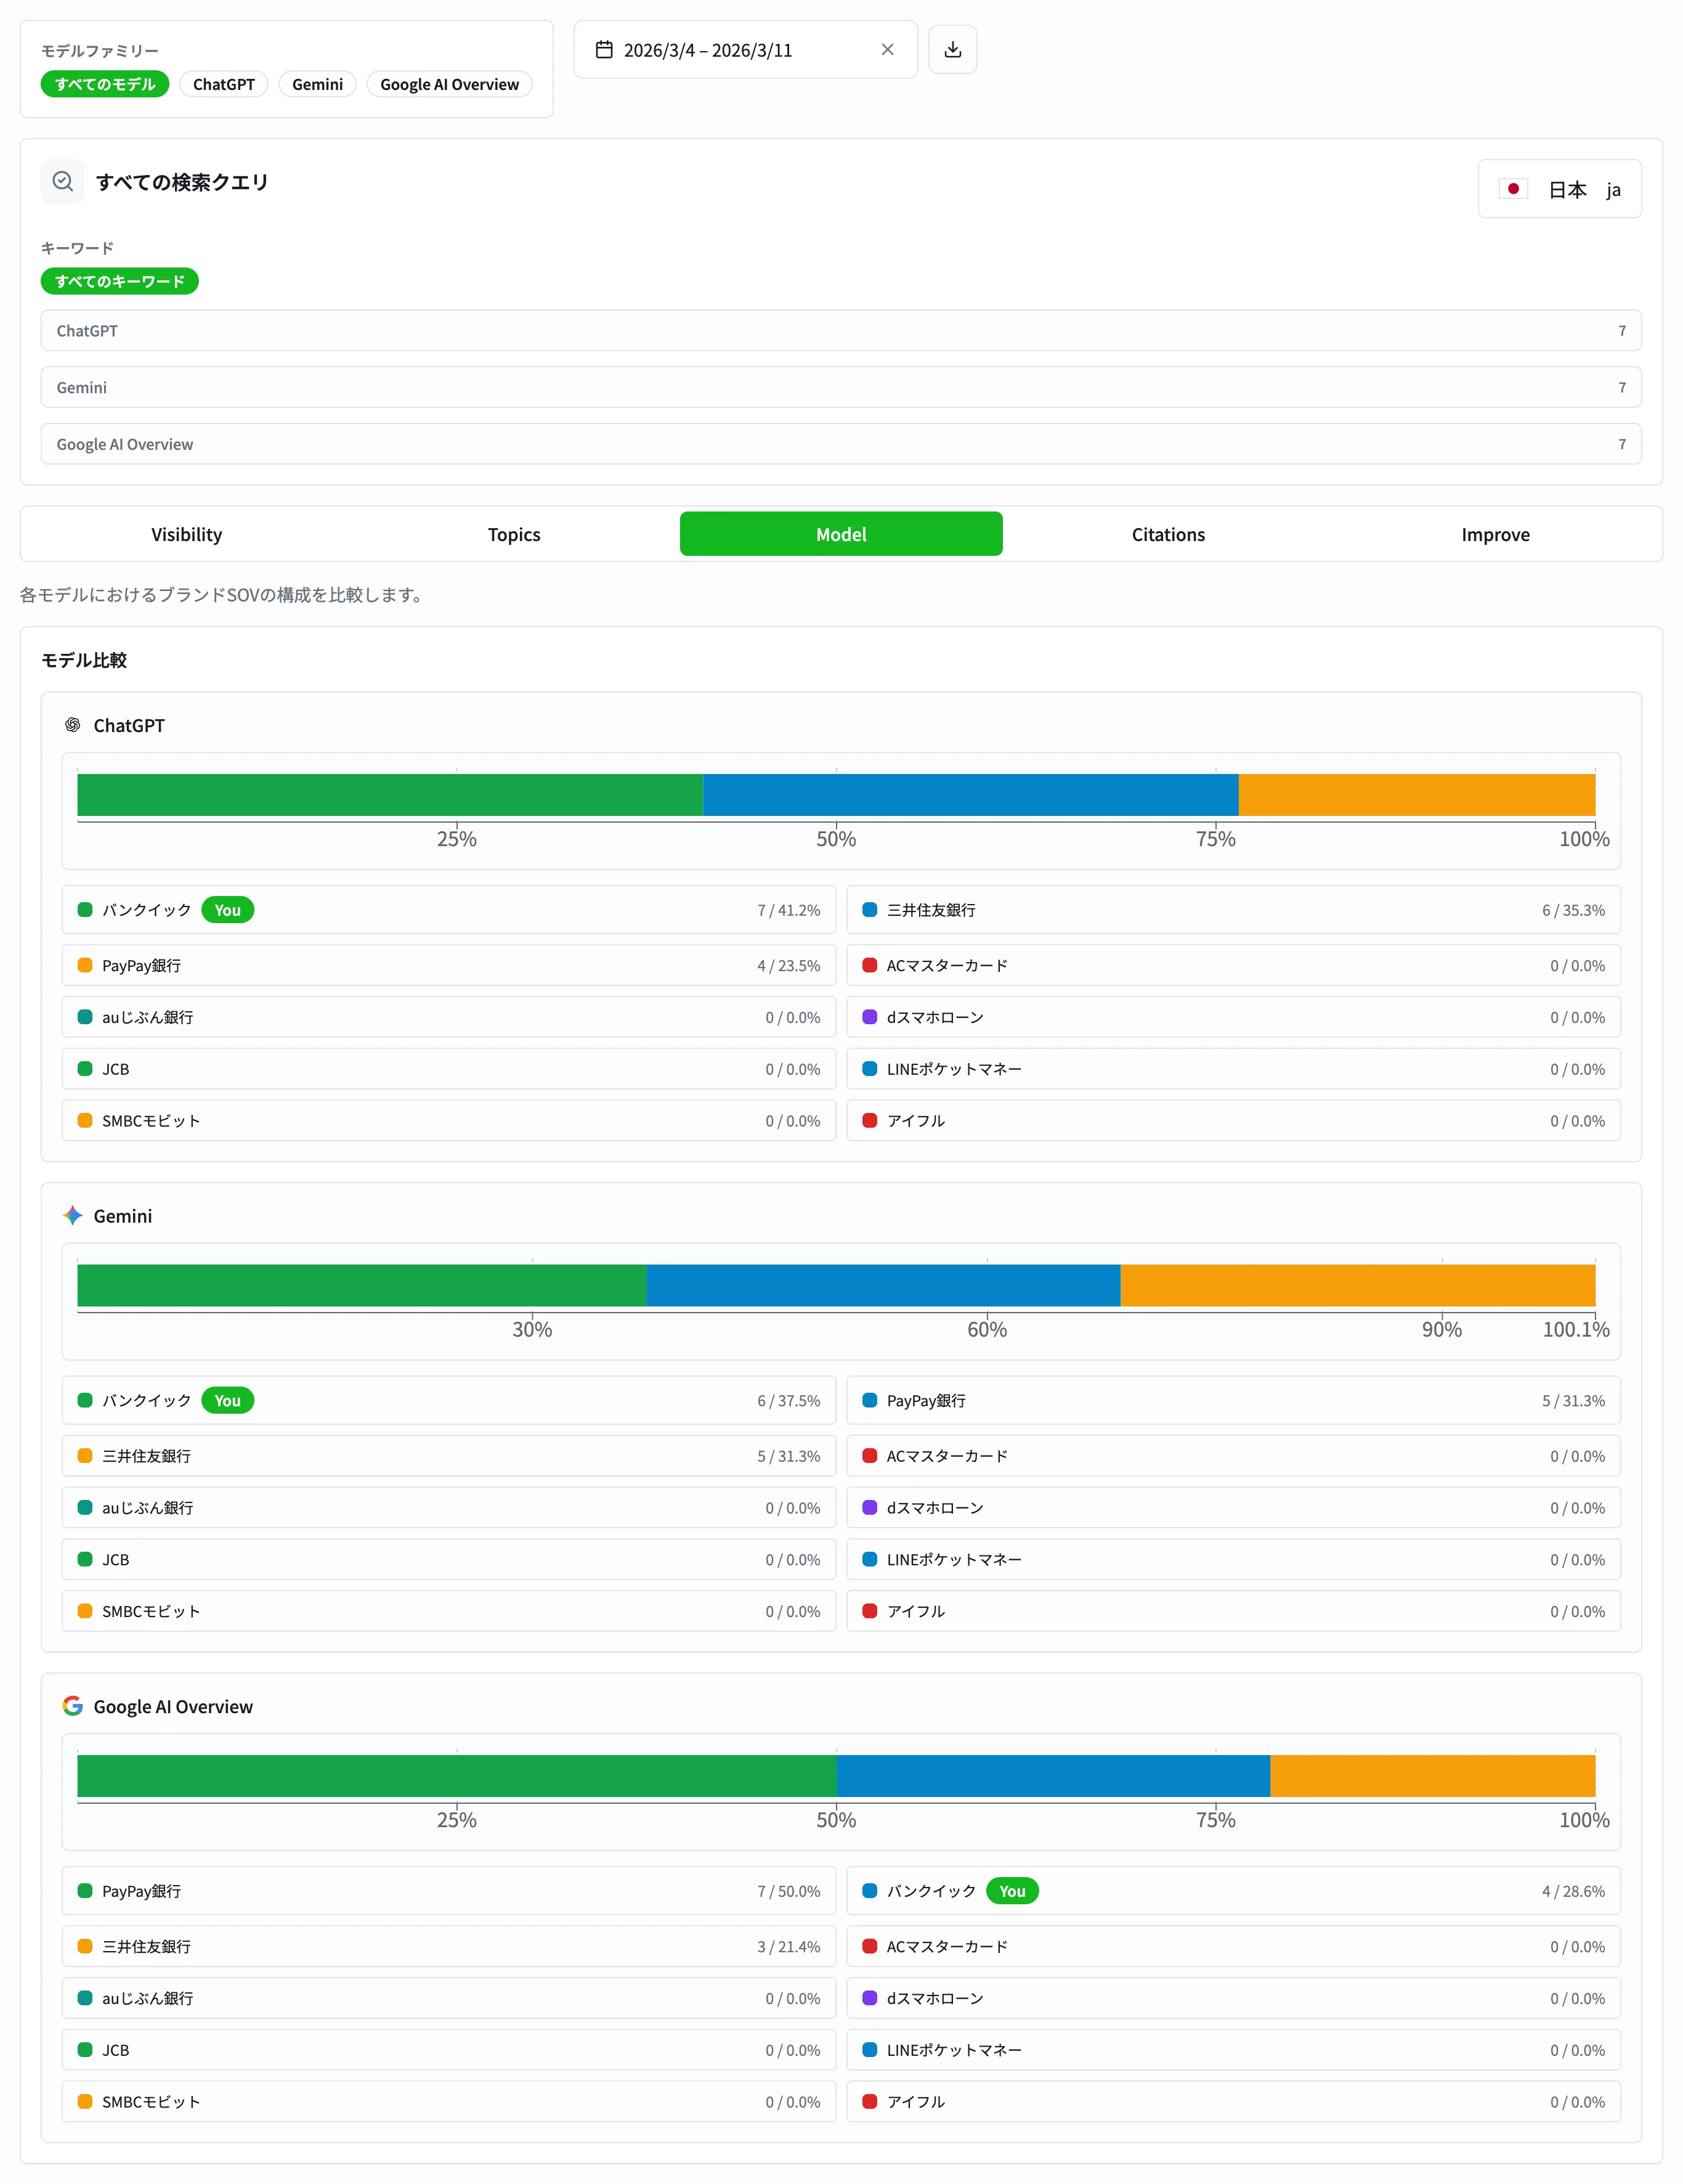Click the search query magnifier icon
The height and width of the screenshot is (2184, 1683).
tap(63, 182)
